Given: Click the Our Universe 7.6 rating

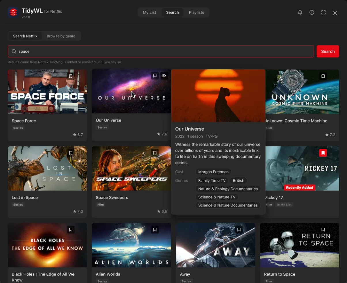Looking at the screenshot, I should 162,134.
